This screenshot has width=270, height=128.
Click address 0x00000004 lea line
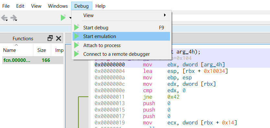tap(110, 71)
